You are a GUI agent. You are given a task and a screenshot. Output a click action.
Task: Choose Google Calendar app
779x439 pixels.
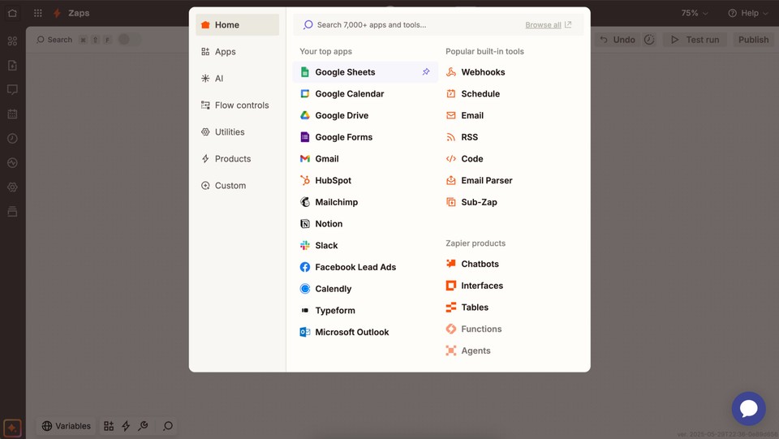pos(364,94)
